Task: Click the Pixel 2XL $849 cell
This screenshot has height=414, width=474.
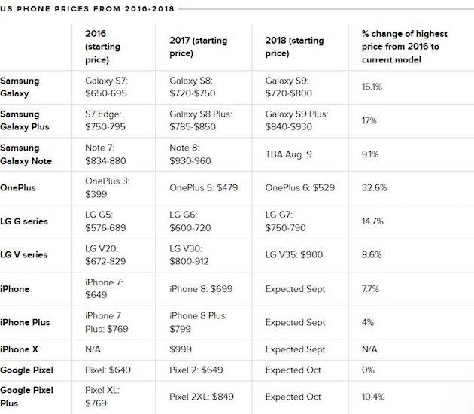Action: 202,397
